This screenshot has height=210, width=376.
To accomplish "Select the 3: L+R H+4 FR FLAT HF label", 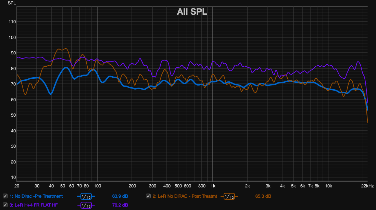I will coord(34,205).
